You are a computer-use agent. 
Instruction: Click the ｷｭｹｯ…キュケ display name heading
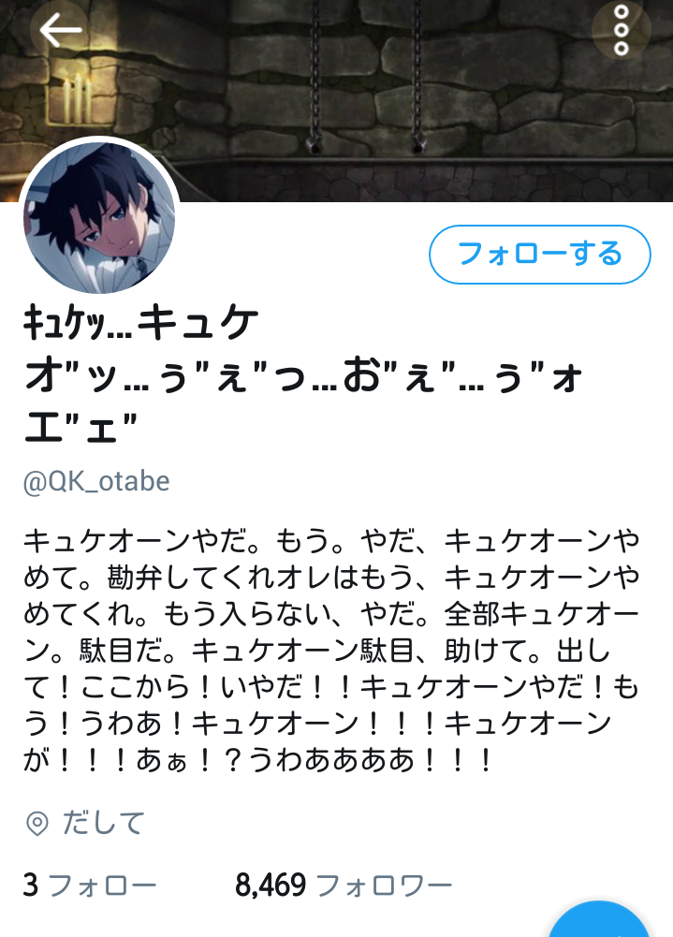click(303, 374)
